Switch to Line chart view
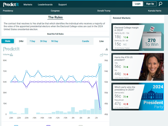Image resolution: width=168 pixels, height=126 pixels. click(x=101, y=41)
